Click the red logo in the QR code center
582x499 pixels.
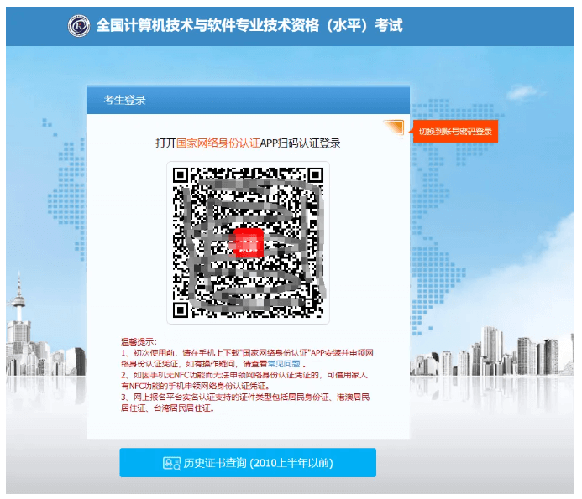pos(249,242)
